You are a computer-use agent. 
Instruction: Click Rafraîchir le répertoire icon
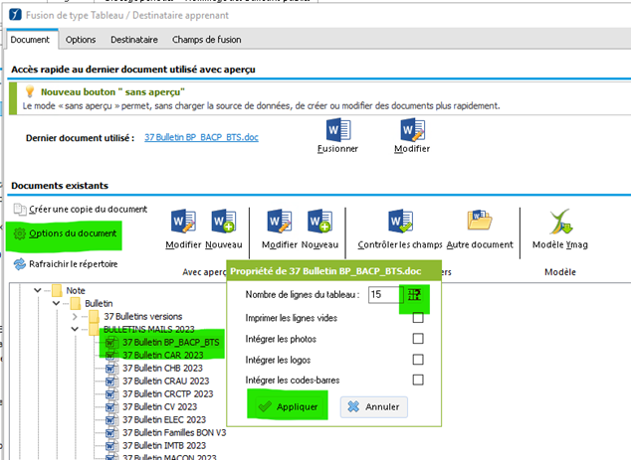[19, 263]
